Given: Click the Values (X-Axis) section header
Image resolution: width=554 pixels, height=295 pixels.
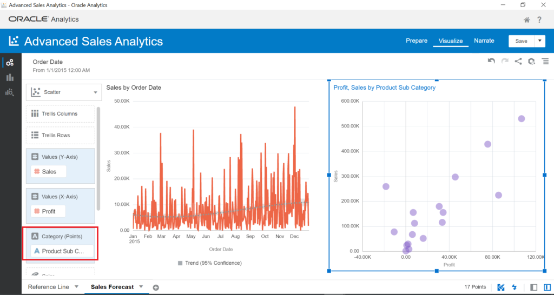Looking at the screenshot, I should (60, 196).
